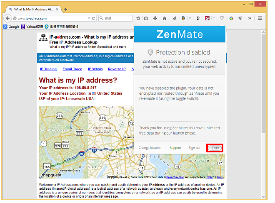Click the search magnifier icon

click(x=101, y=18)
